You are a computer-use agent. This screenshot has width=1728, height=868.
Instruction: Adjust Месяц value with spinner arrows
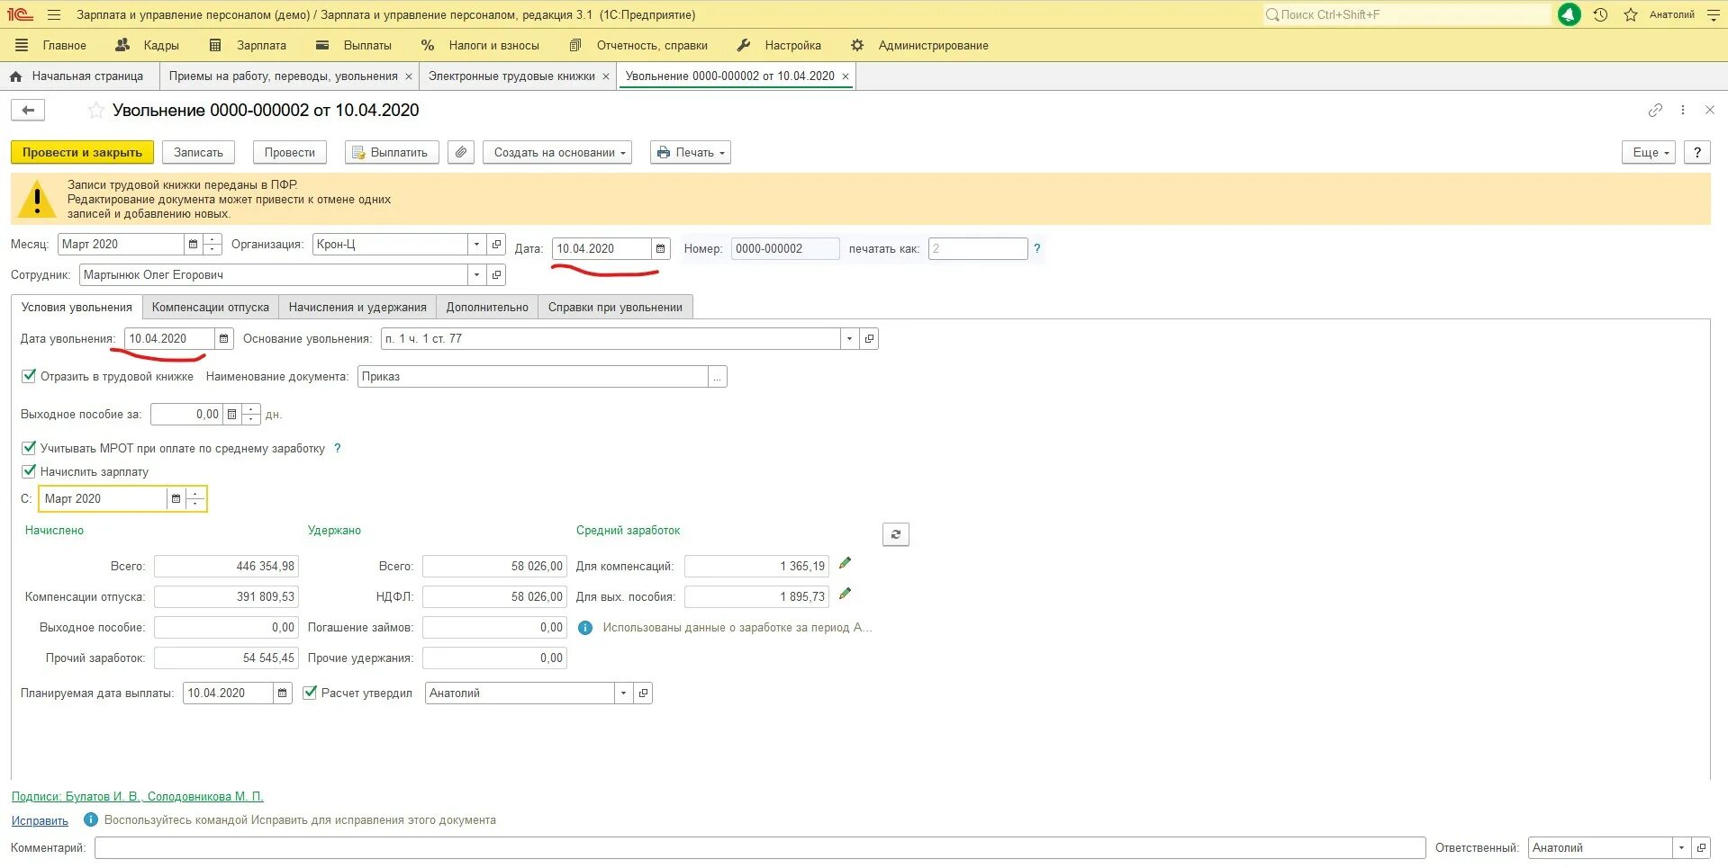click(x=213, y=244)
